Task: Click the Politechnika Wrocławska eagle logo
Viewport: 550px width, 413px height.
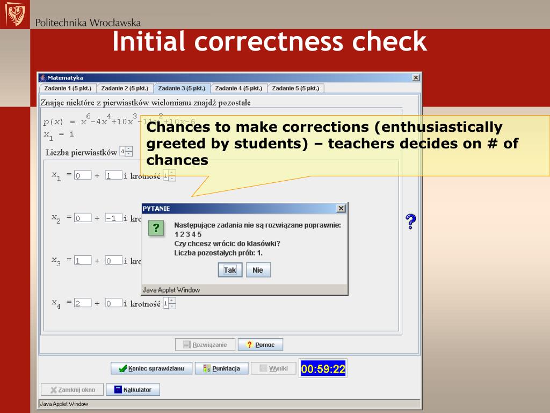Action: pos(16,15)
